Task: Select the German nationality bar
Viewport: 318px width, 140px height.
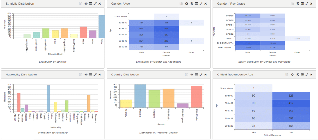Action: point(48,99)
